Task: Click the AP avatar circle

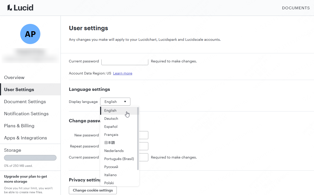Action: (x=30, y=34)
